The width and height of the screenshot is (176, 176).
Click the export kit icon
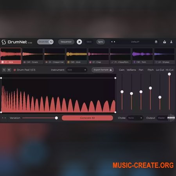click(165, 42)
